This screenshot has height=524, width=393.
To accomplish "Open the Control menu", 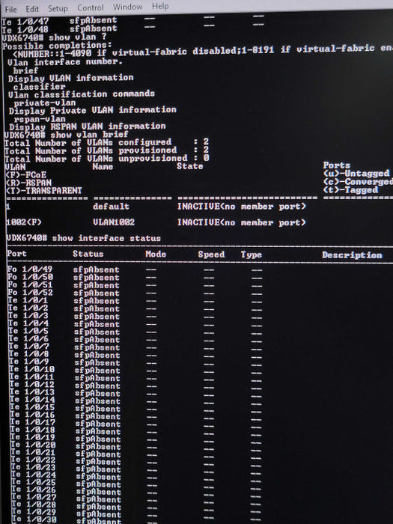I will click(x=91, y=7).
